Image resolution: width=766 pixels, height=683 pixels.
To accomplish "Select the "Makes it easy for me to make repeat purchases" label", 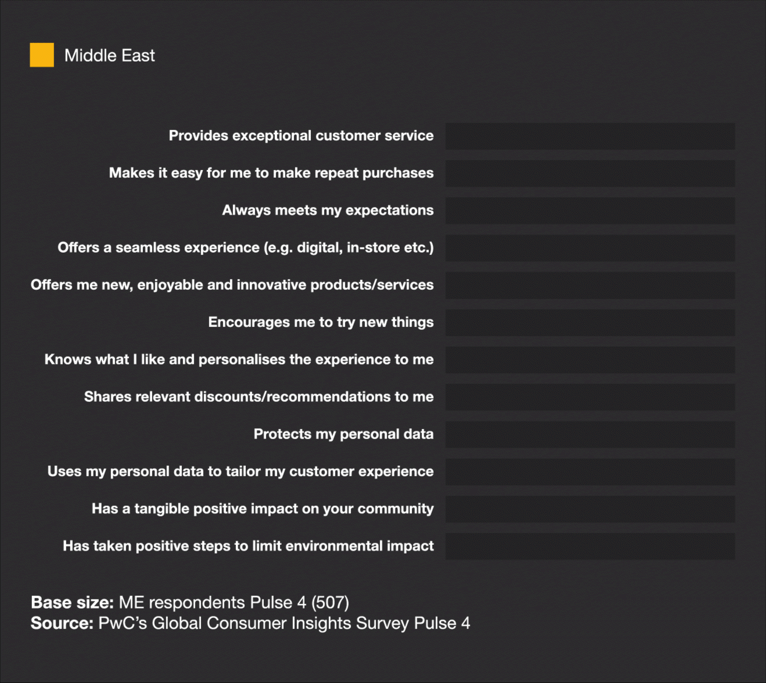I will click(x=271, y=173).
